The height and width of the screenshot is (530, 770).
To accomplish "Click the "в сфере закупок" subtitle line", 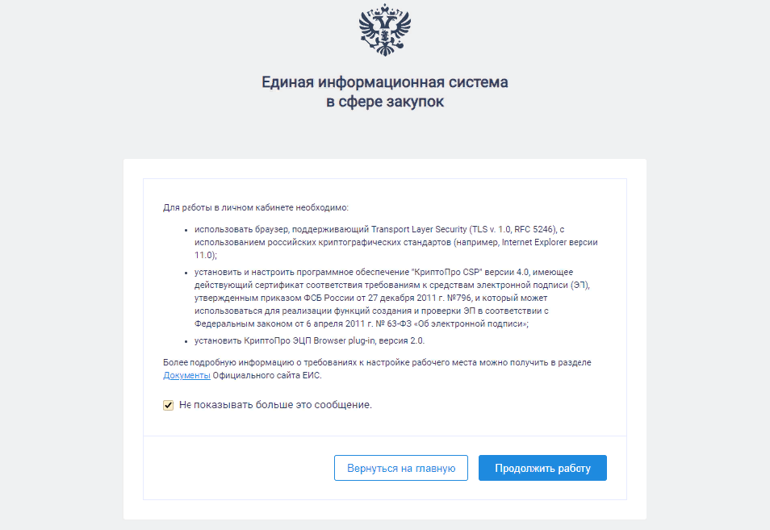I will point(385,102).
